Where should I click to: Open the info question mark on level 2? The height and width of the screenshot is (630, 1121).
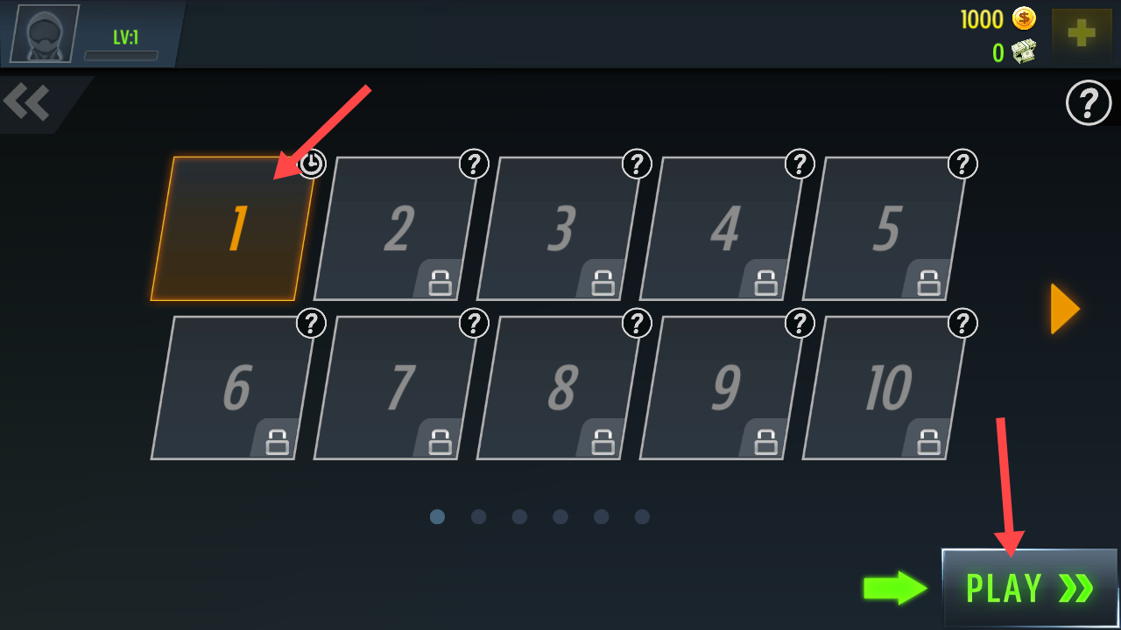[474, 164]
